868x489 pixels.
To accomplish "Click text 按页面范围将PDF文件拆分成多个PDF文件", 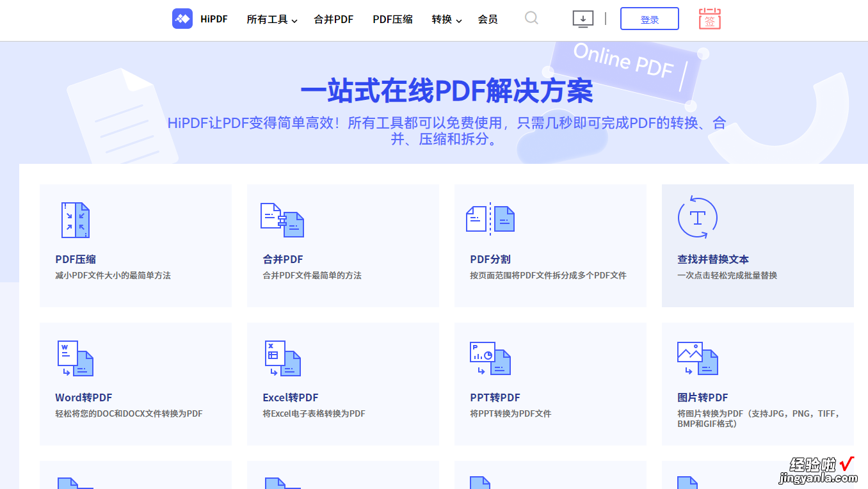I will 549,275.
